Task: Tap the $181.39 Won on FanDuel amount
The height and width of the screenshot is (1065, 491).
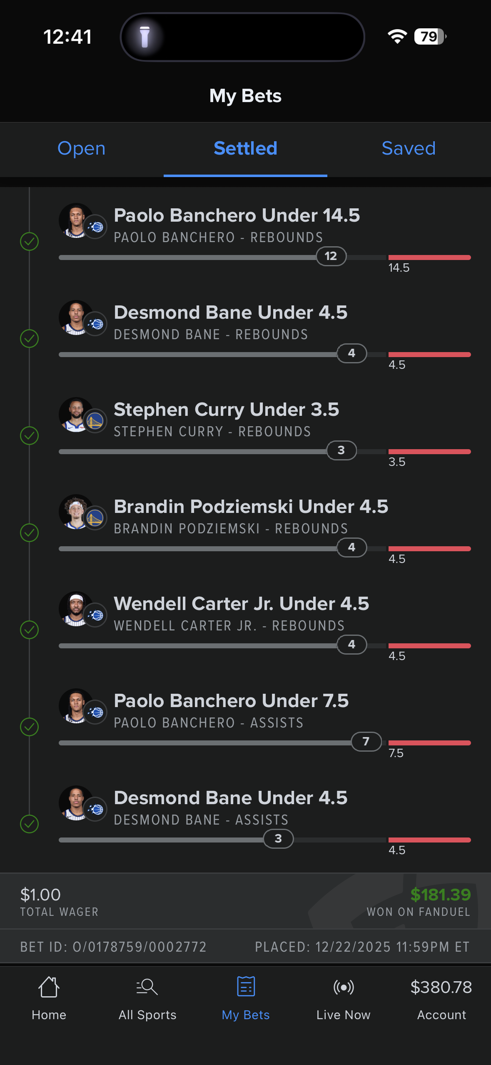Action: 440,895
